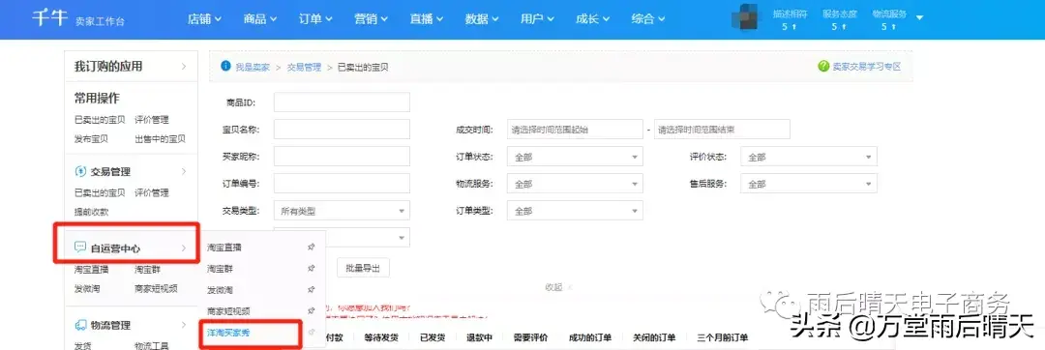Select 淘宝直播 in the flyout menu
The width and height of the screenshot is (1045, 350).
224,247
